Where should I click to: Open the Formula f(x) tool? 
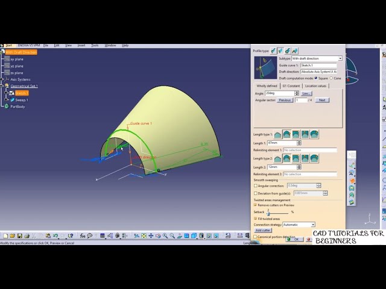coord(83,236)
